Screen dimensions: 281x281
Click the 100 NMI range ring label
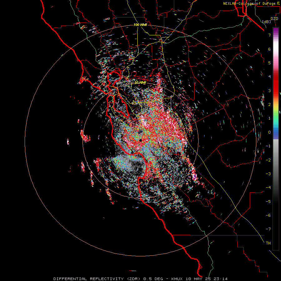click(140, 25)
